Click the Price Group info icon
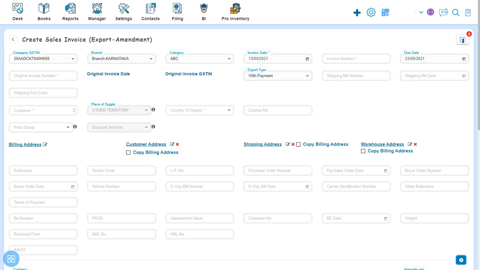The image size is (480, 270). 75,127
